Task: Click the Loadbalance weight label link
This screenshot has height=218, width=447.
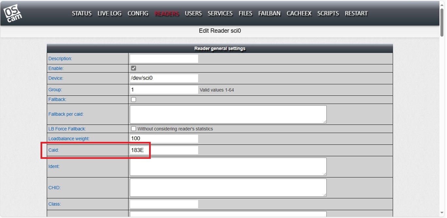Action: (x=69, y=139)
